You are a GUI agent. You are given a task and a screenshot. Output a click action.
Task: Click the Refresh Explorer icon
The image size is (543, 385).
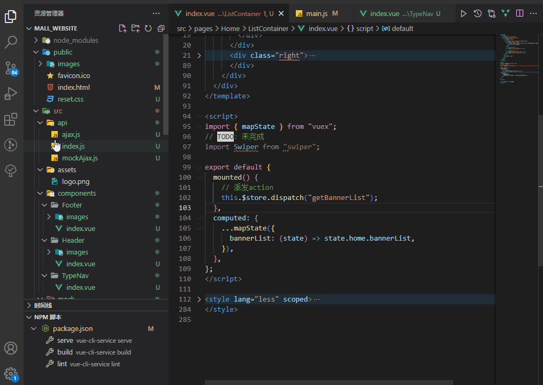(x=148, y=28)
